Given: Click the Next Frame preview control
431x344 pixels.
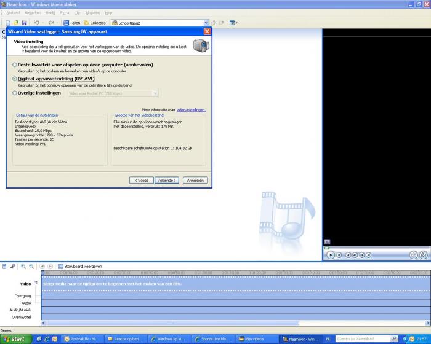Looking at the screenshot, I should [362, 255].
